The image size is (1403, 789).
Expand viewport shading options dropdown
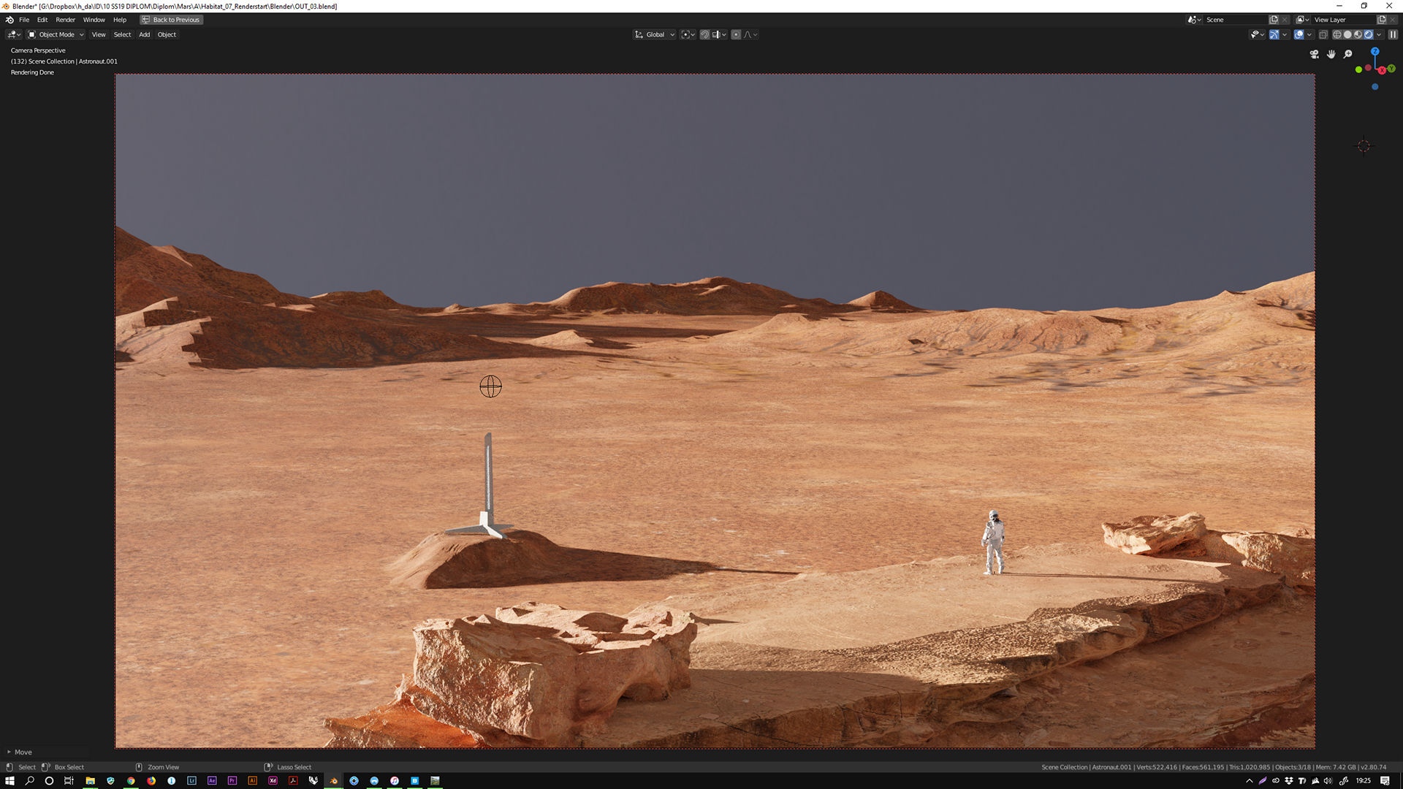coord(1379,34)
